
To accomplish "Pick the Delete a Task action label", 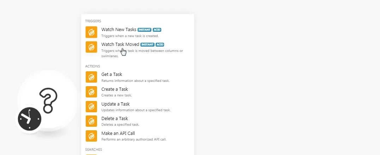I will [x=115, y=119].
